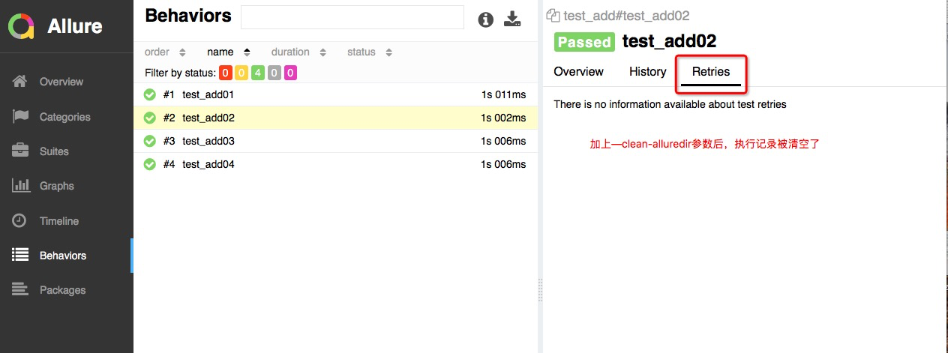
Task: Click passed status icon of test_add04
Action: pyautogui.click(x=149, y=164)
